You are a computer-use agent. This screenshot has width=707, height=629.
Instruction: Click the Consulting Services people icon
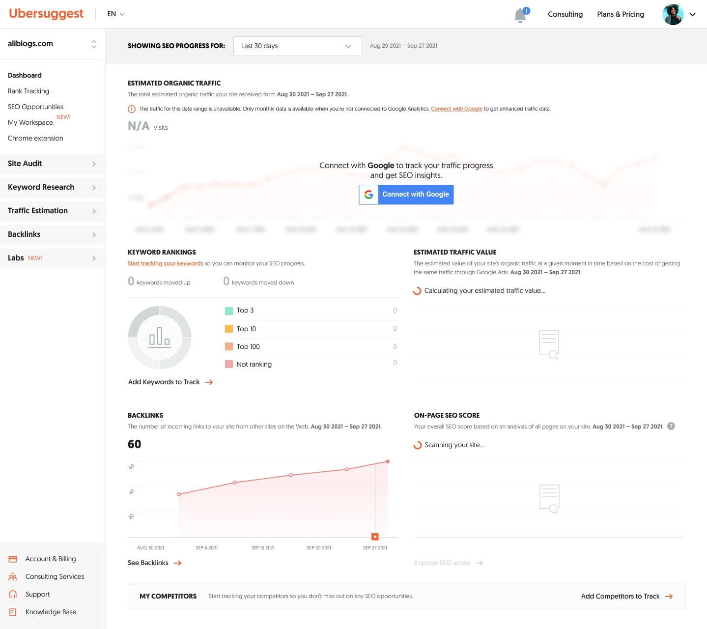(x=13, y=577)
